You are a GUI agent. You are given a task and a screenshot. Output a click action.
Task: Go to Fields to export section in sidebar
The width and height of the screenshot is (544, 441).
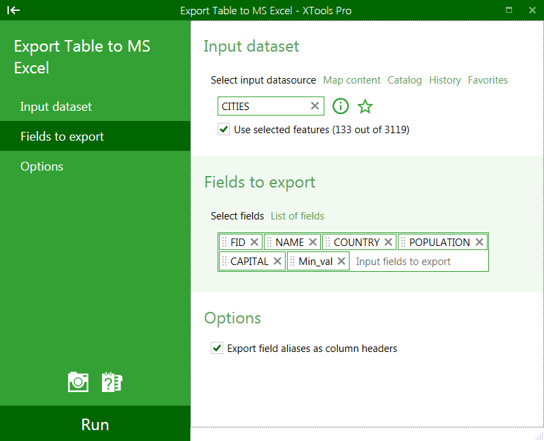[x=95, y=137]
